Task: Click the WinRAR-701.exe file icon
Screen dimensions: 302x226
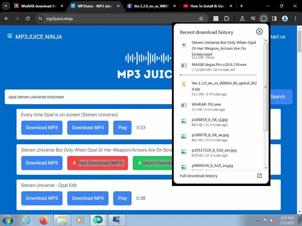Action: (184, 105)
